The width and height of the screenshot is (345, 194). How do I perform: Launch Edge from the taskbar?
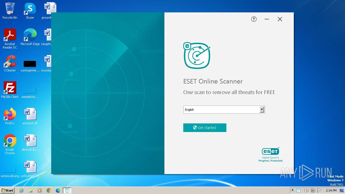click(58, 190)
